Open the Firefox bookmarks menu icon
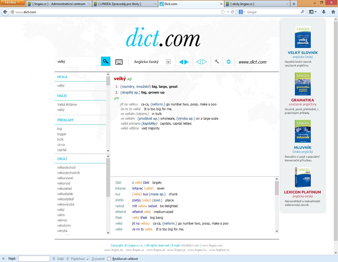Viewport: 338px width, 262px height. click(313, 12)
